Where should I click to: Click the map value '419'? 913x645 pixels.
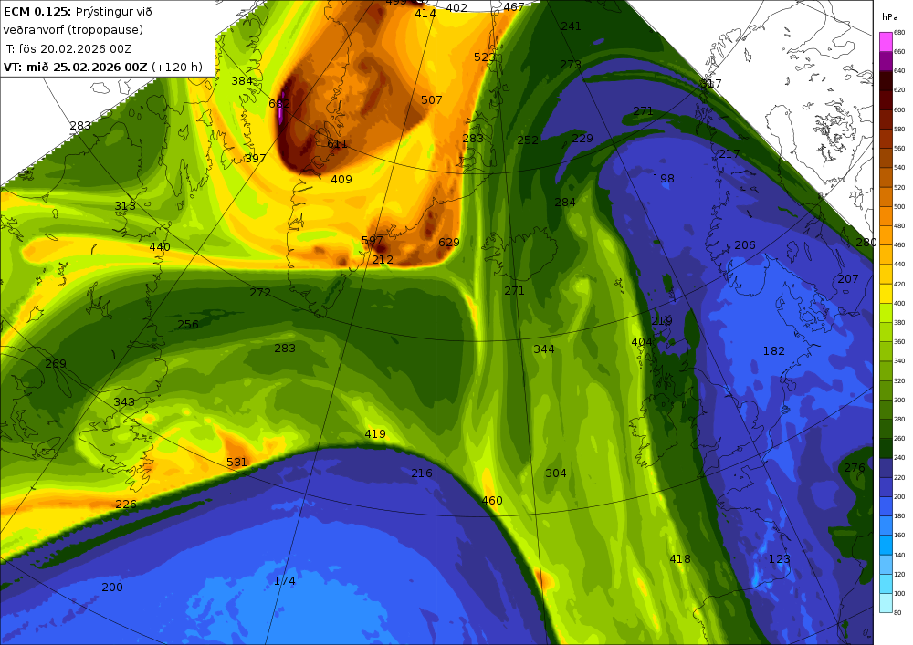point(375,433)
